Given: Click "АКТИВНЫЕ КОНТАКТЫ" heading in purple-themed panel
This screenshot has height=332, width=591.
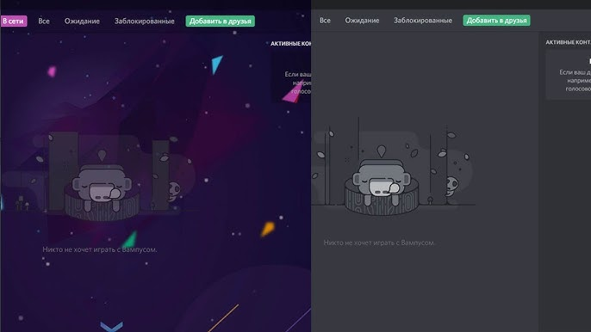Looking at the screenshot, I should [x=290, y=43].
